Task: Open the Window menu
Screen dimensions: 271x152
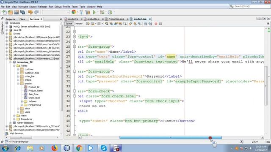Action: [91, 7]
